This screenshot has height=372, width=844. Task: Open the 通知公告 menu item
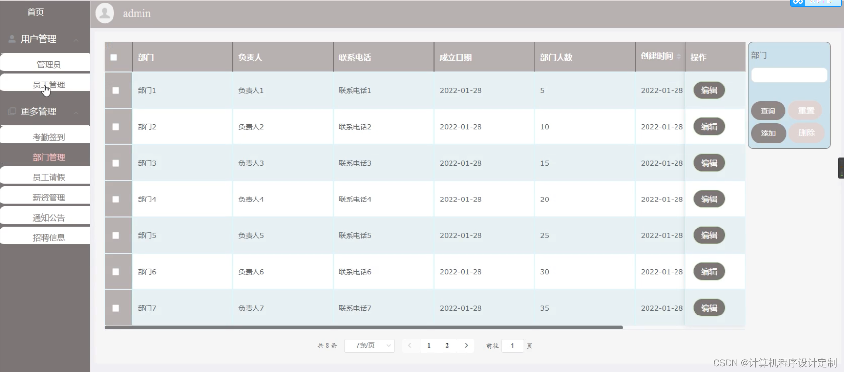[45, 216]
